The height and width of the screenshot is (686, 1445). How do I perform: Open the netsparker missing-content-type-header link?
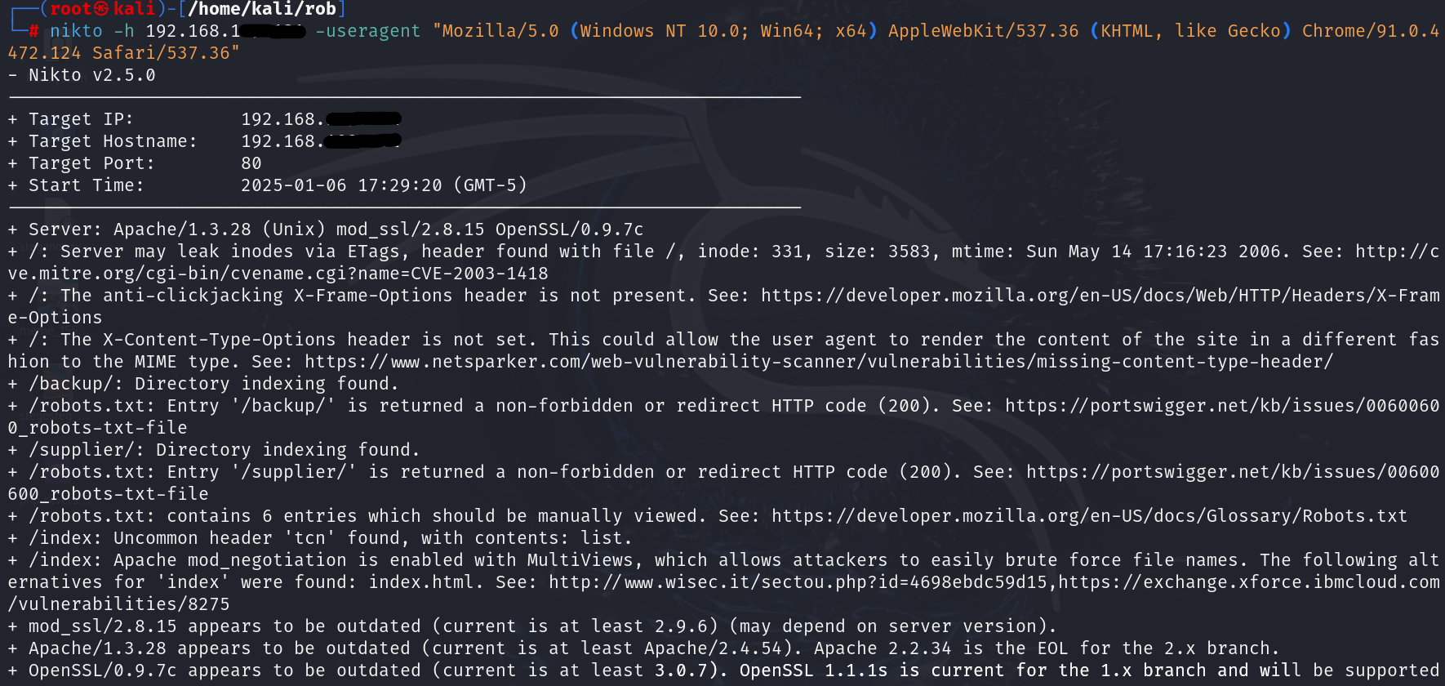pyautogui.click(x=819, y=362)
